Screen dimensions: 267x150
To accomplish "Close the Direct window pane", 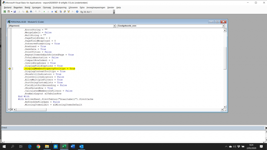I will [266, 128].
